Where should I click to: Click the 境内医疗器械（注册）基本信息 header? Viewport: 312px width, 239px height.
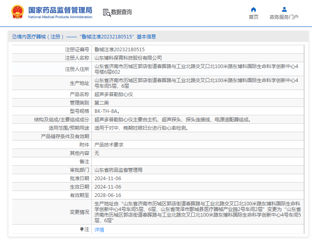tap(84, 37)
